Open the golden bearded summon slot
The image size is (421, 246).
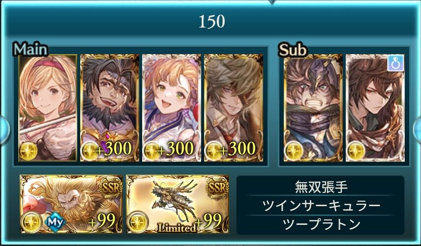(71, 204)
